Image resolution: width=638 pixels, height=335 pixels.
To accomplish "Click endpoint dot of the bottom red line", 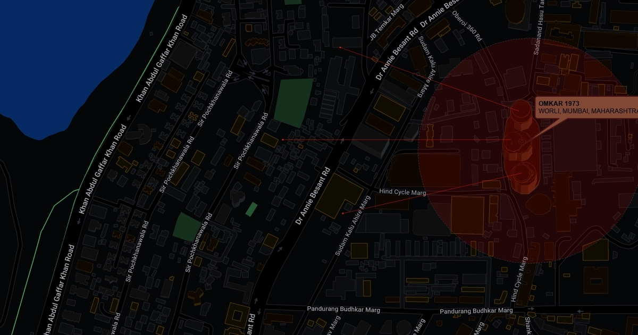I will point(343,213).
